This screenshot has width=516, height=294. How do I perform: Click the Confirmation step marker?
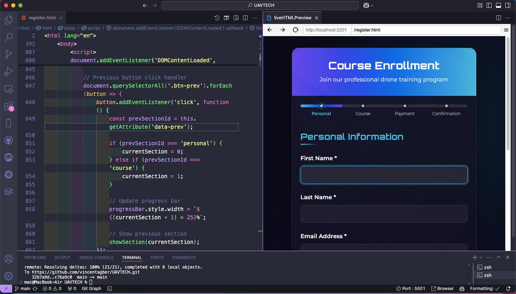pyautogui.click(x=446, y=106)
